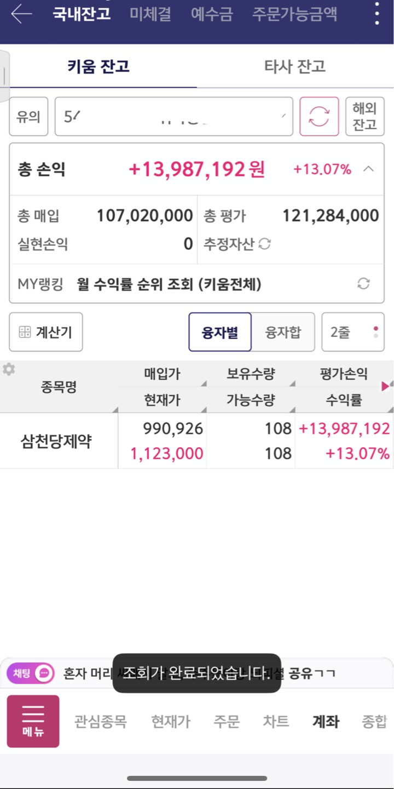
Task: Refresh the MY랭킹 monthly ranking row
Action: coord(363,284)
